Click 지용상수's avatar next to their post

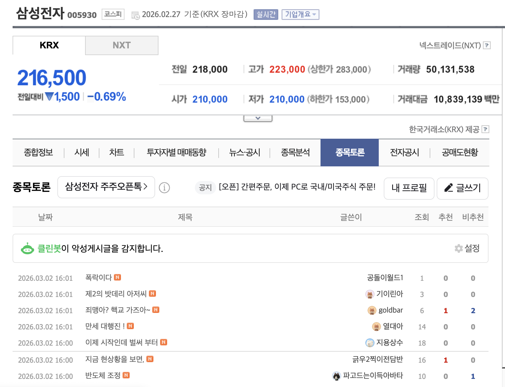[x=370, y=343]
